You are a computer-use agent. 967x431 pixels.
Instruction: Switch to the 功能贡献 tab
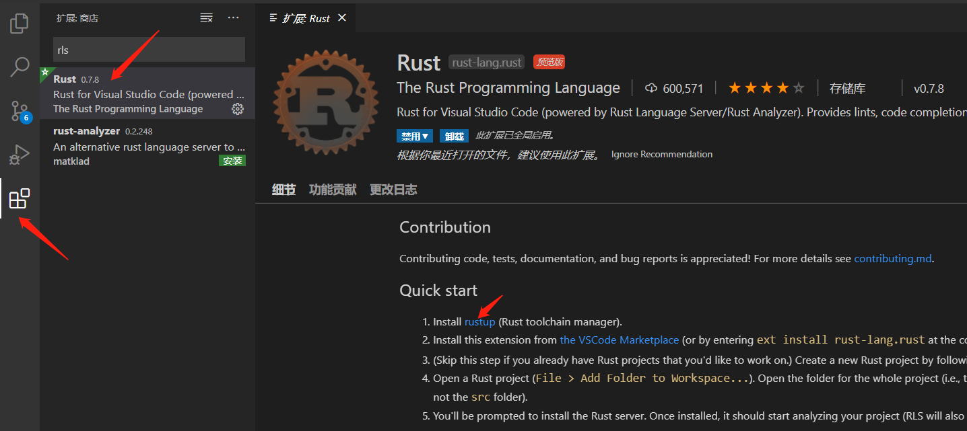pos(332,189)
